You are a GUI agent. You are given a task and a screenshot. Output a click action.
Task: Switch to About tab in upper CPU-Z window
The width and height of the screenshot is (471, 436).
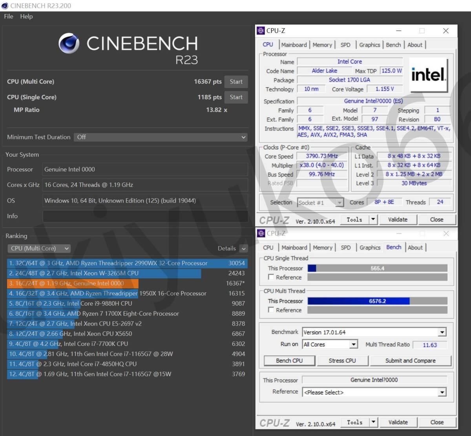pyautogui.click(x=415, y=45)
